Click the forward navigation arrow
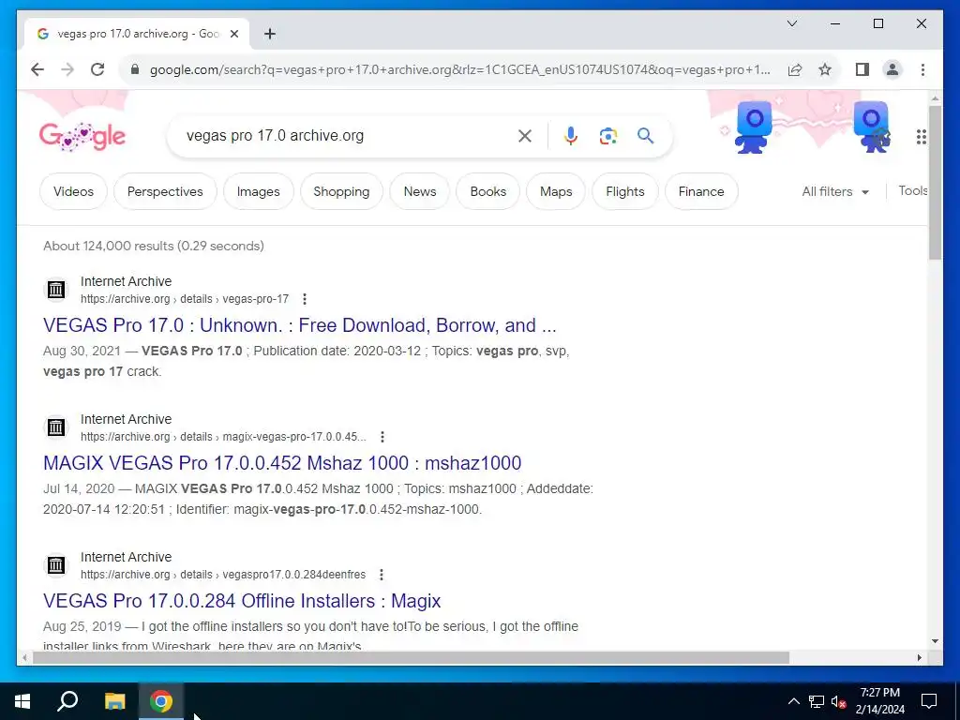The image size is (960, 720). (x=67, y=69)
